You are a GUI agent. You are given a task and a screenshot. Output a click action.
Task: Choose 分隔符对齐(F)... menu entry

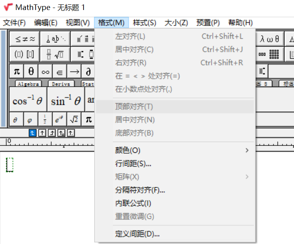coord(175,190)
